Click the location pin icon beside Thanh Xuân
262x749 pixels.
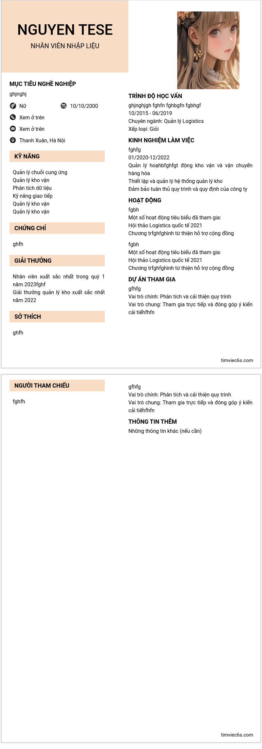click(13, 140)
